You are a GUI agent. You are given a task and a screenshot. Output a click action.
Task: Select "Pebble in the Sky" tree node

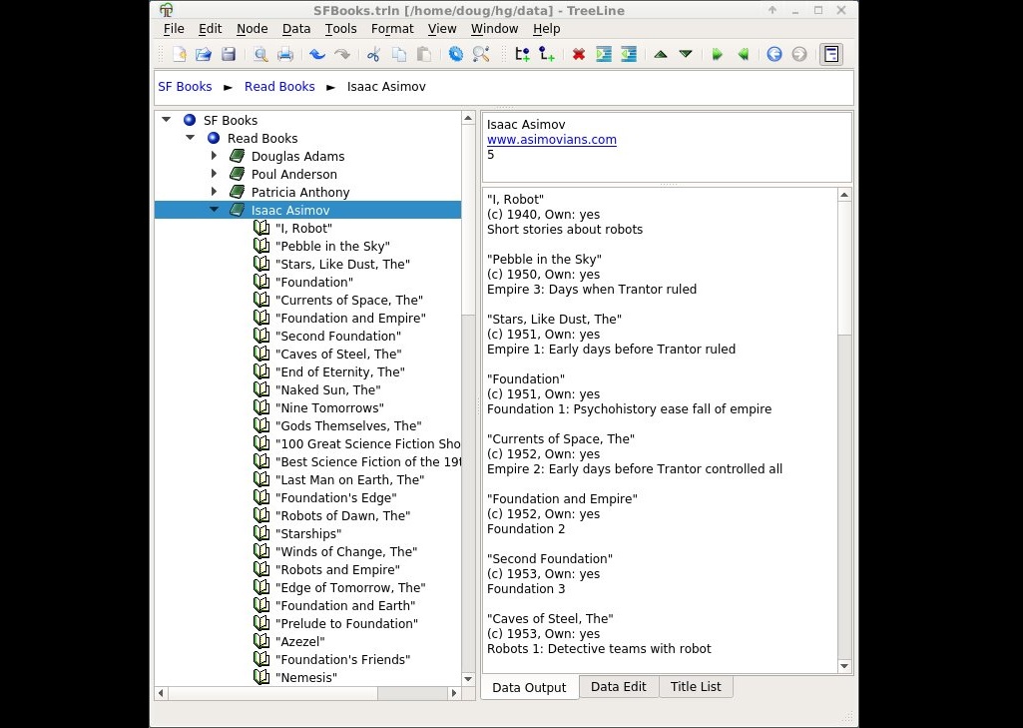pos(332,246)
